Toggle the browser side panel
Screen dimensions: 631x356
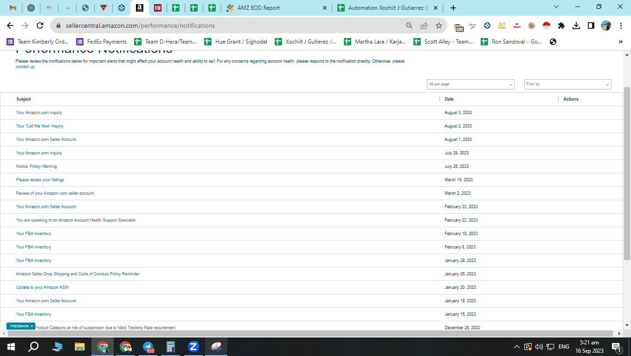point(591,25)
